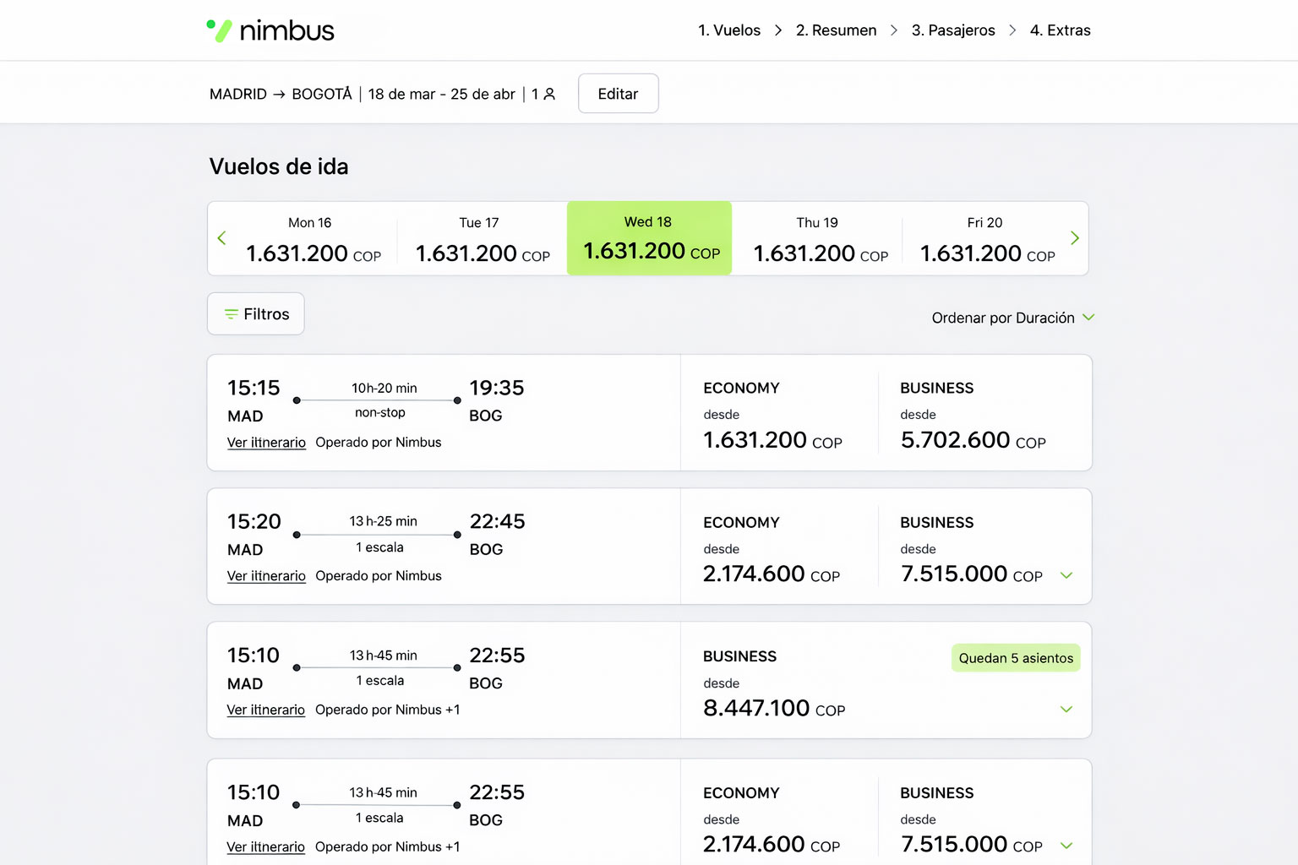Open the Ordenar por Duración dropdown
Image resolution: width=1298 pixels, height=865 pixels.
[1012, 318]
